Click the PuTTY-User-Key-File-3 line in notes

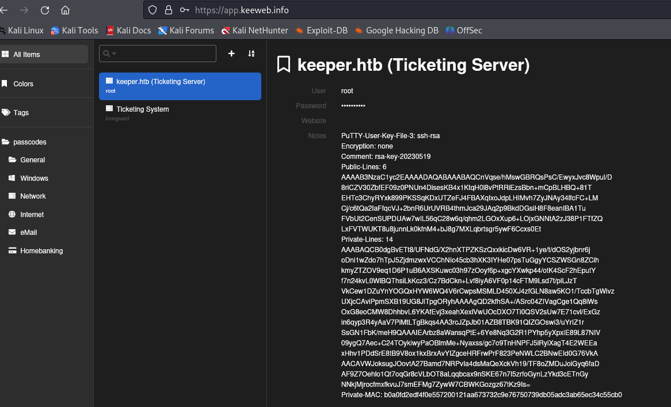pos(390,136)
